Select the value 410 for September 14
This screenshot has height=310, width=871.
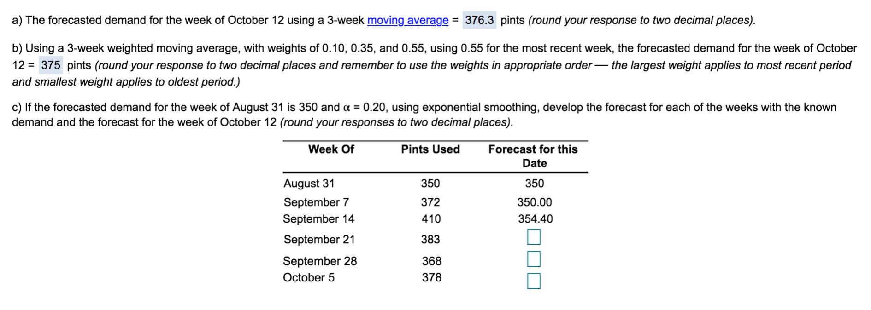(431, 219)
